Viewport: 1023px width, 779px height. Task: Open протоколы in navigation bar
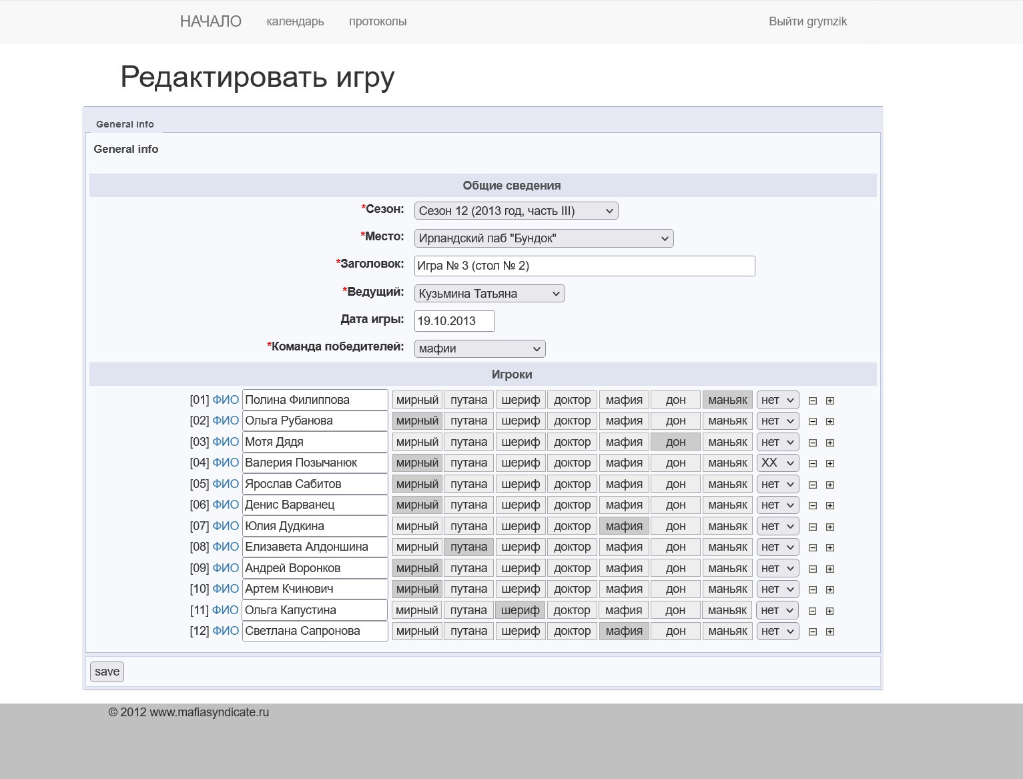pyautogui.click(x=378, y=21)
